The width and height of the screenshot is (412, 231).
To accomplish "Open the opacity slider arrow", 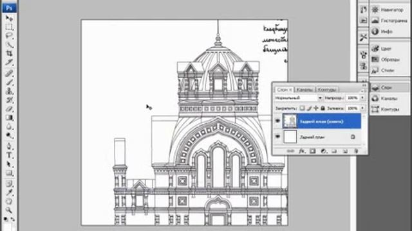I will point(362,98).
